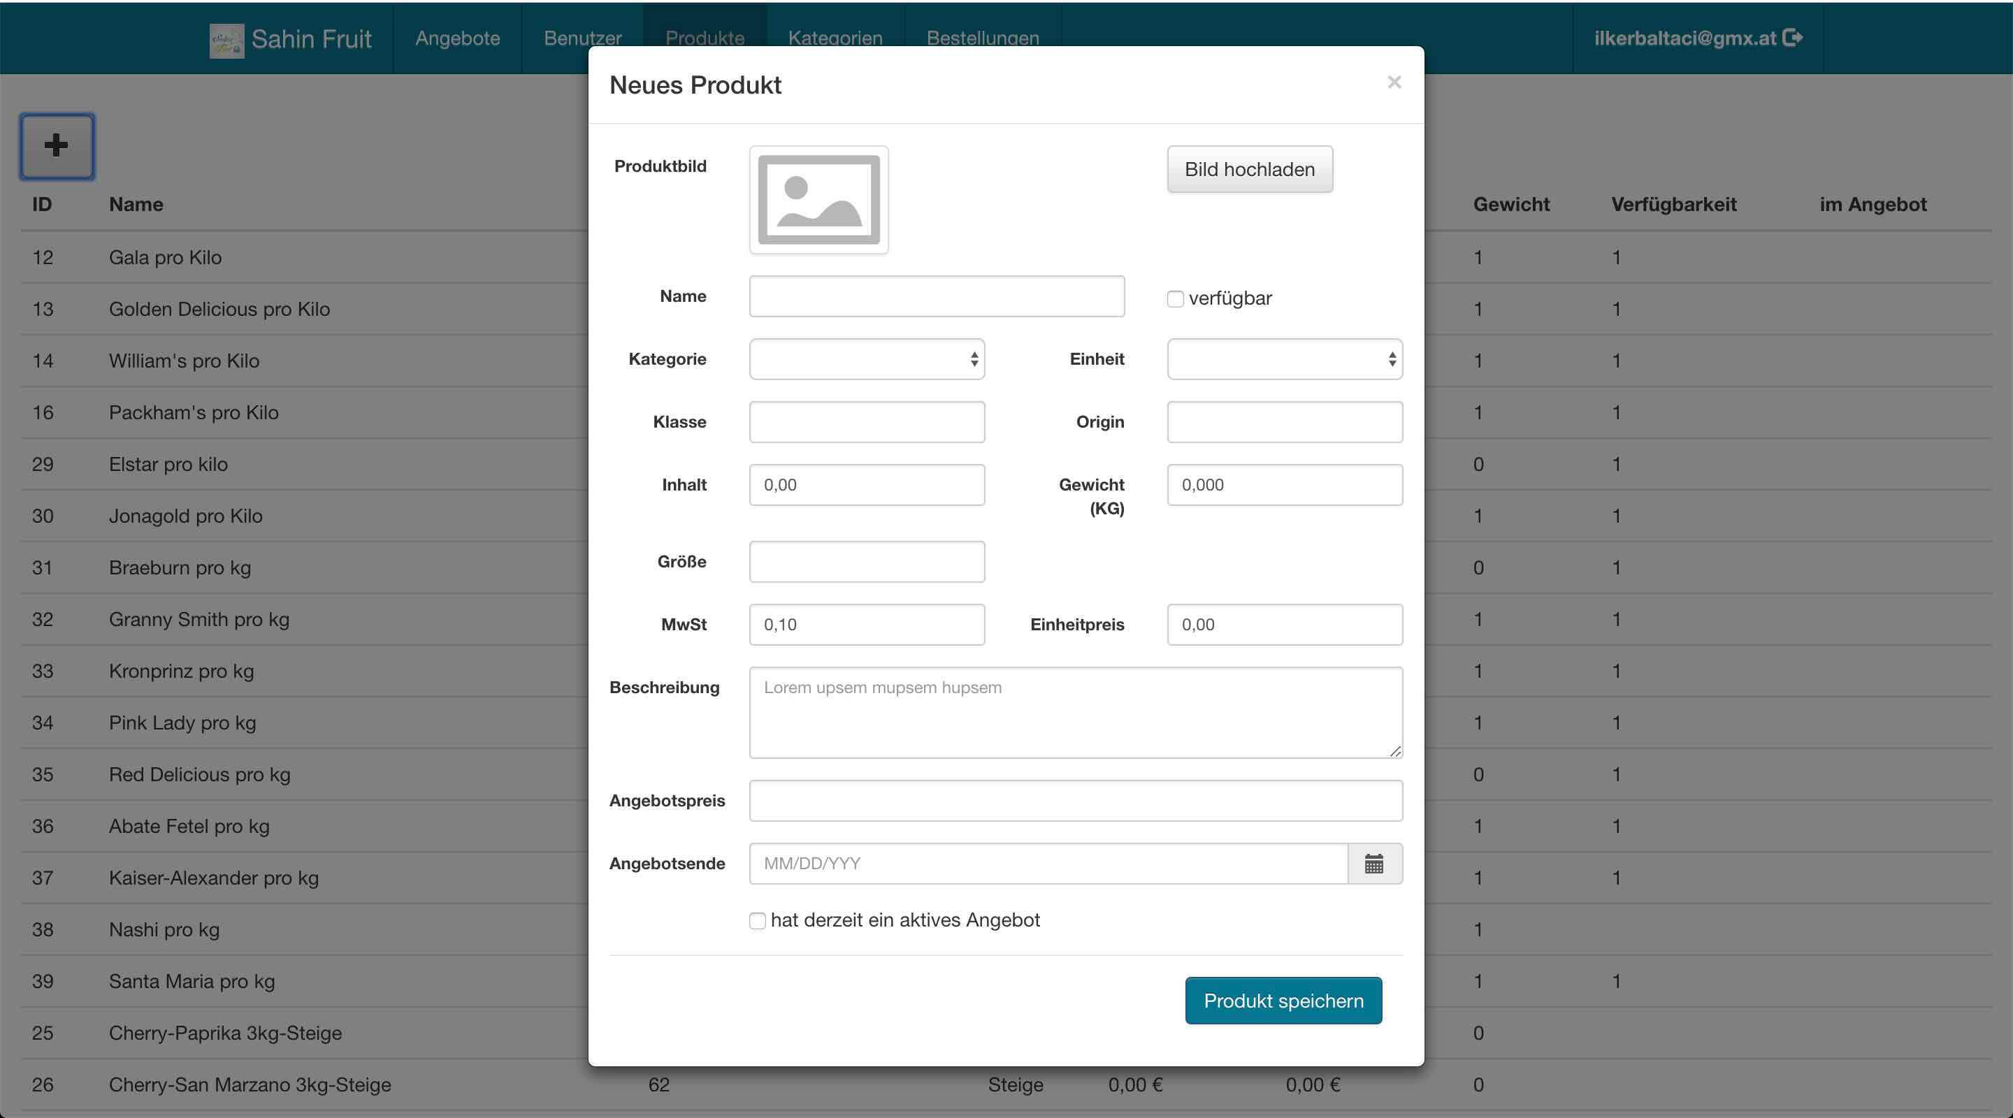
Task: Click the product image placeholder thumbnail
Action: pos(818,200)
